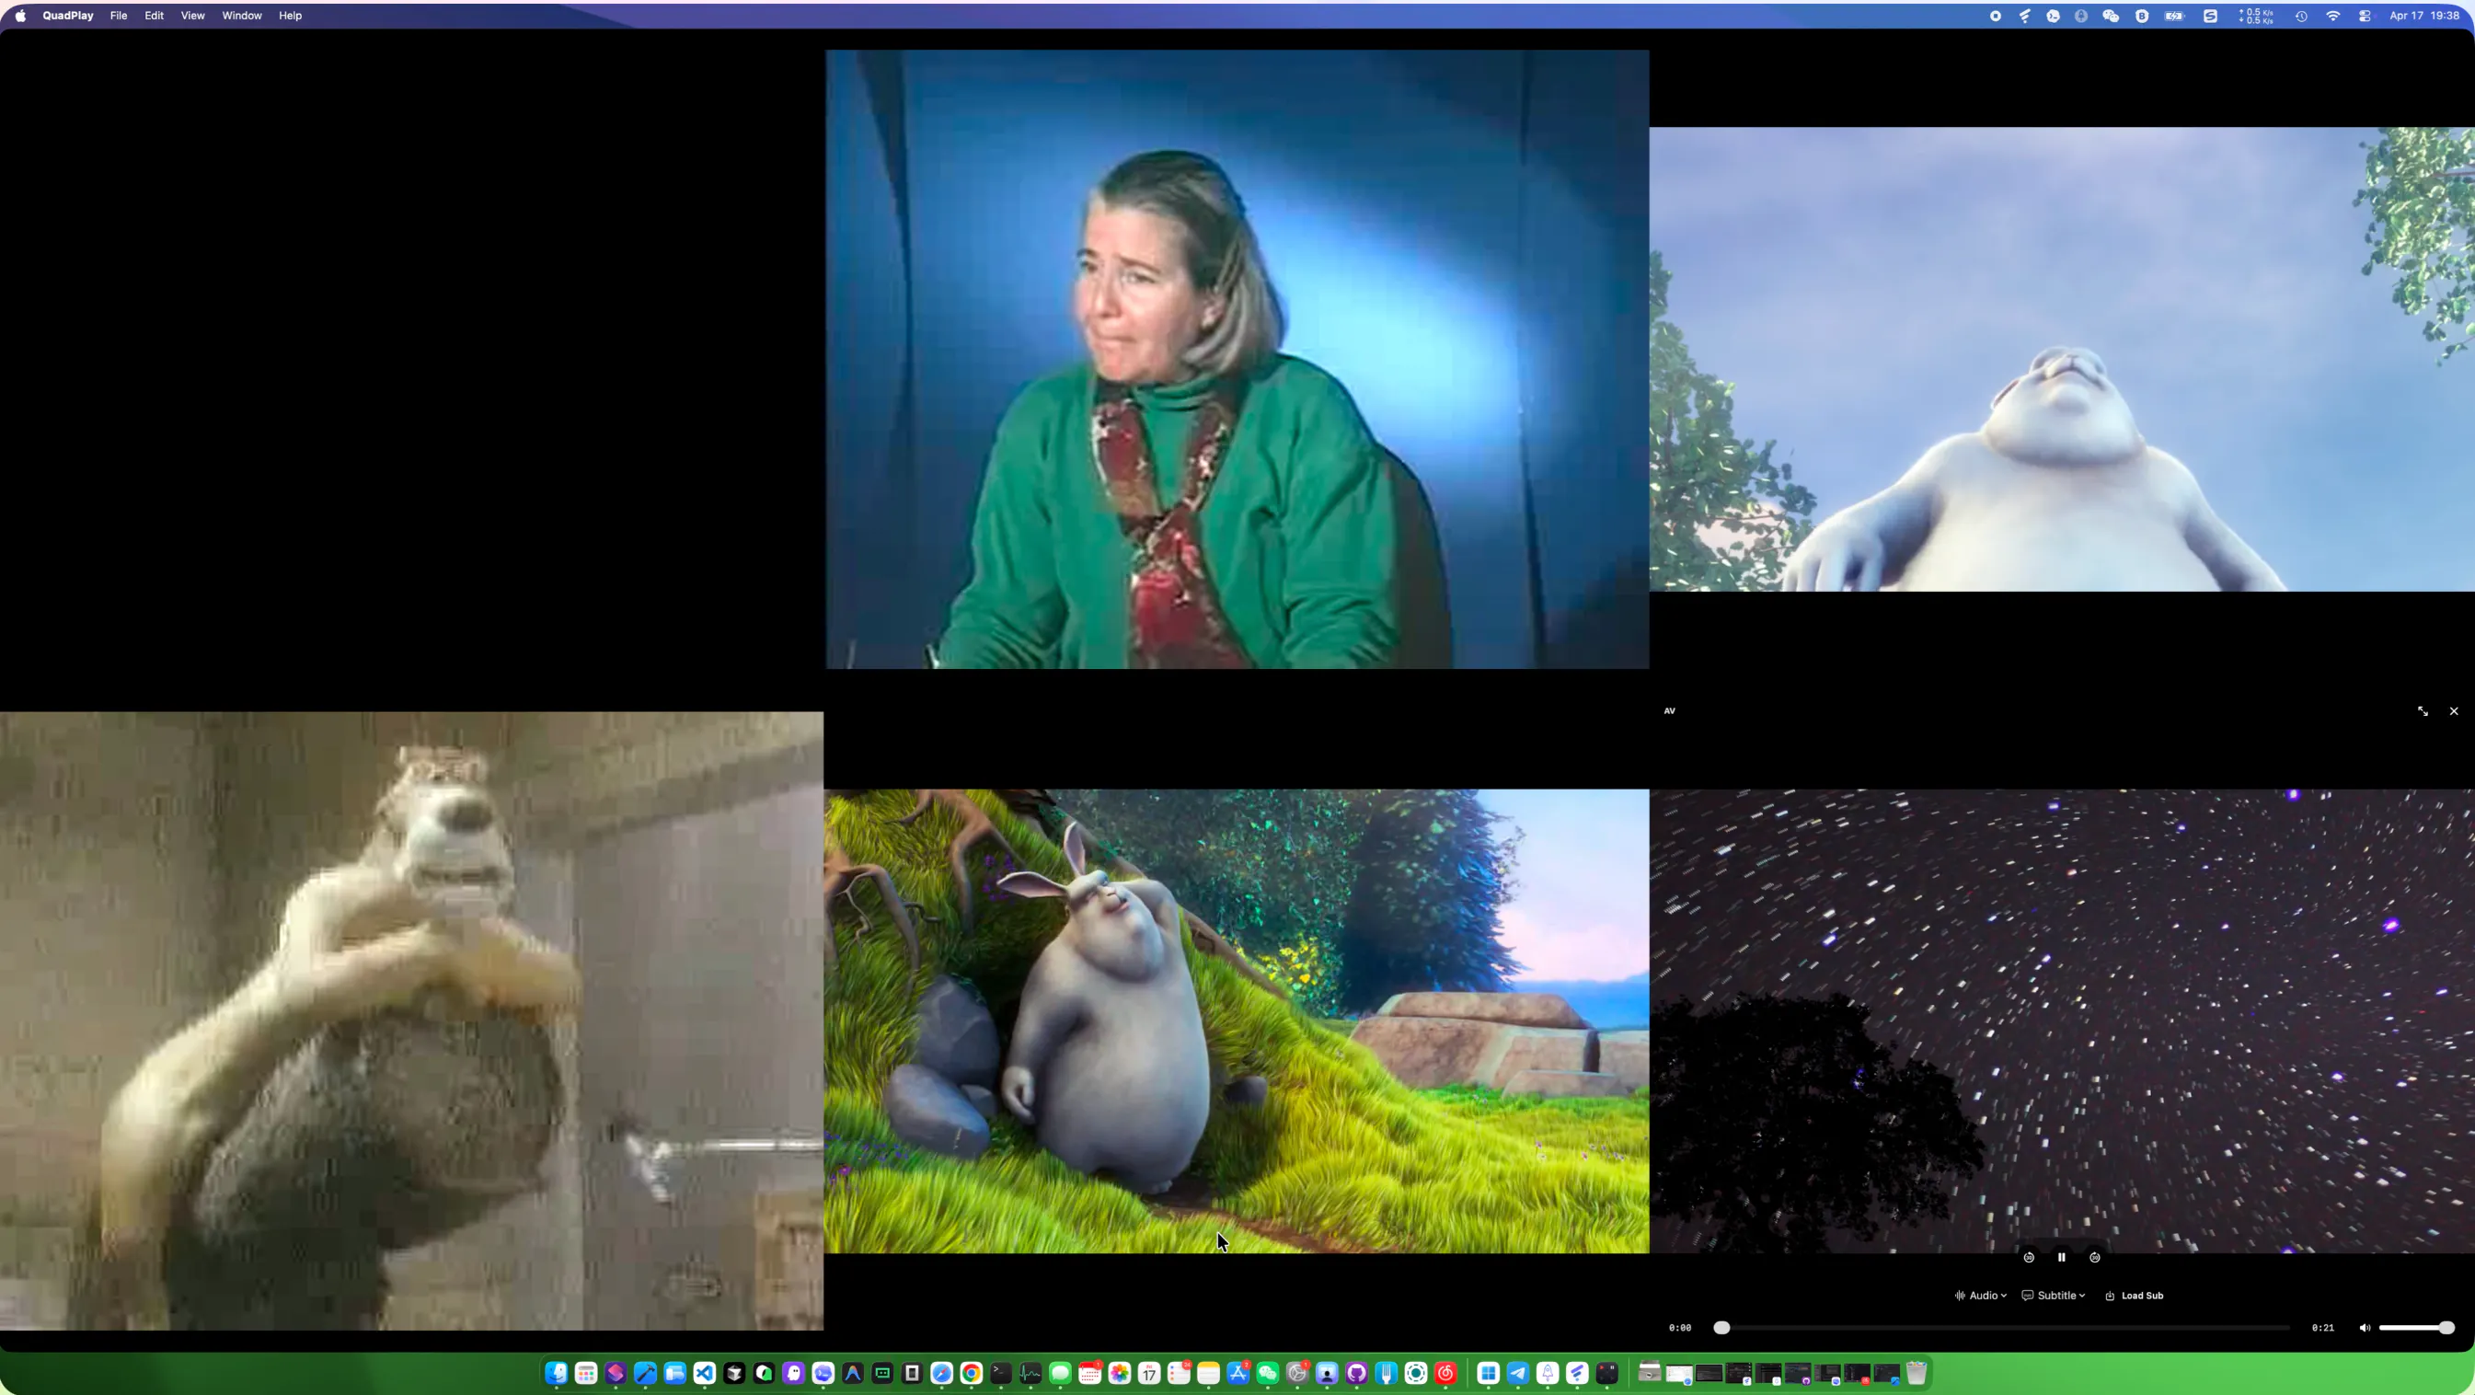The width and height of the screenshot is (2475, 1395).
Task: Skip forward in the starry sky video
Action: pyautogui.click(x=2094, y=1257)
